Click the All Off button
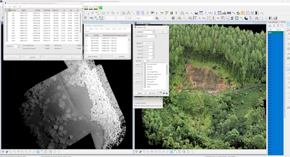The image size is (290, 157). coord(138,81)
